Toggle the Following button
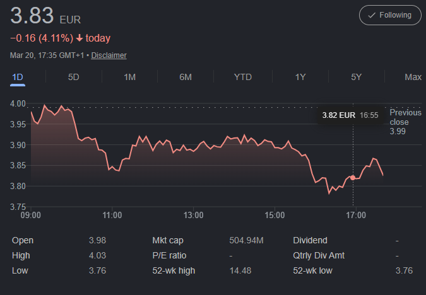The width and height of the screenshot is (426, 295). coord(390,15)
